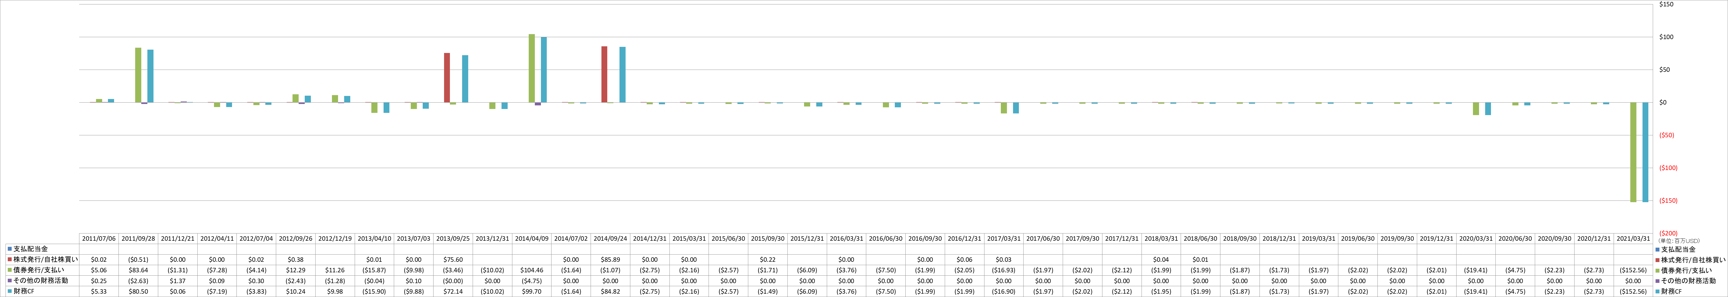Click the $1.37 other activities cell
Viewport: 1728px width, 297px height.
(178, 281)
